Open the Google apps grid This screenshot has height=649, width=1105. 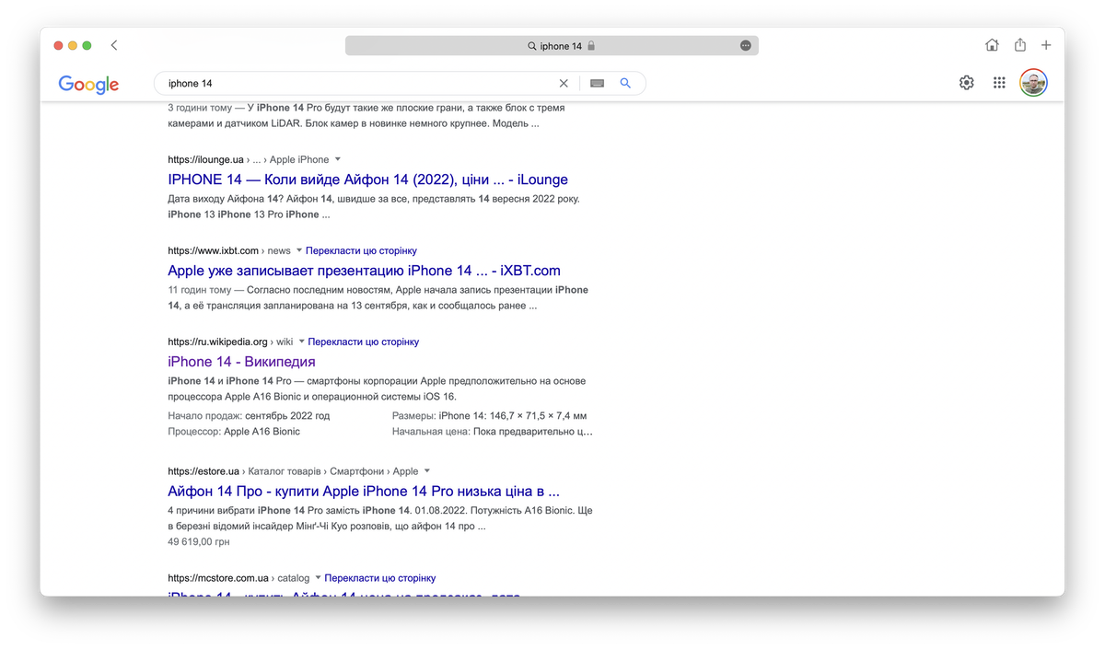click(999, 83)
